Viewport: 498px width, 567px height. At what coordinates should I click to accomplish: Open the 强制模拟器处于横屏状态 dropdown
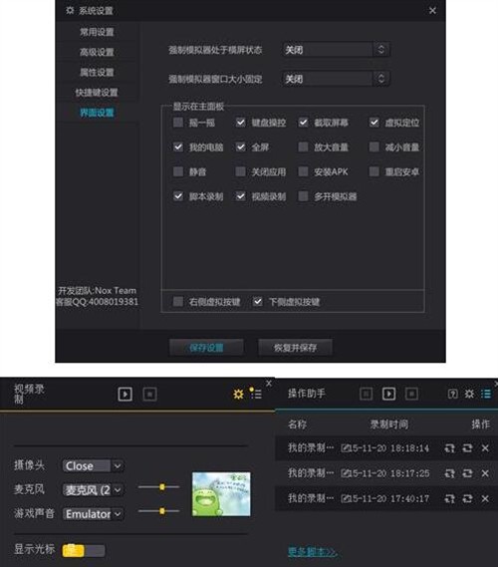point(336,50)
